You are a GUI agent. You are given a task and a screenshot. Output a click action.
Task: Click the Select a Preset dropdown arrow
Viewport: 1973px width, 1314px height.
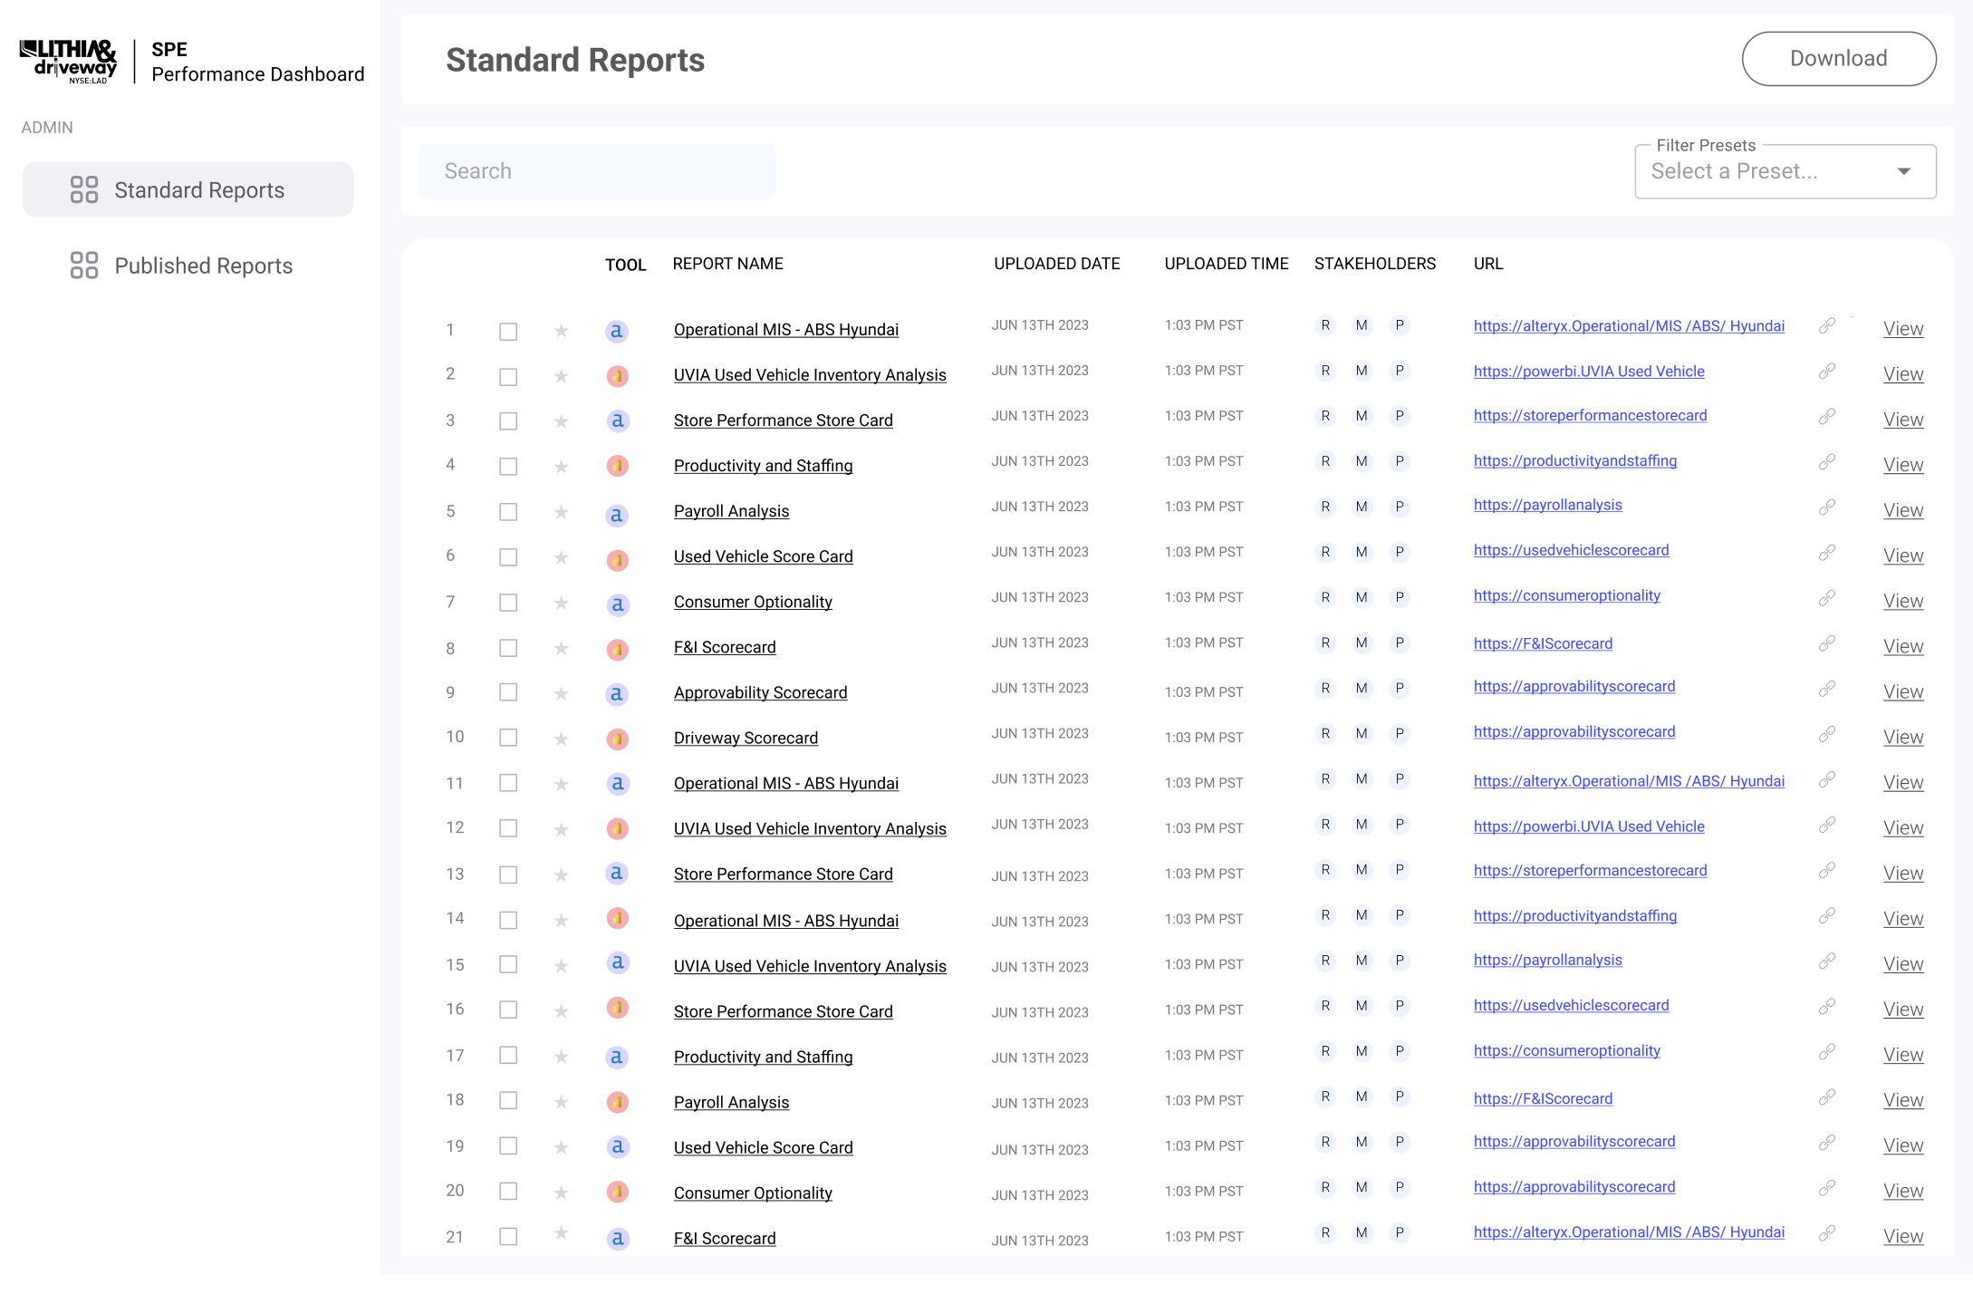1904,172
